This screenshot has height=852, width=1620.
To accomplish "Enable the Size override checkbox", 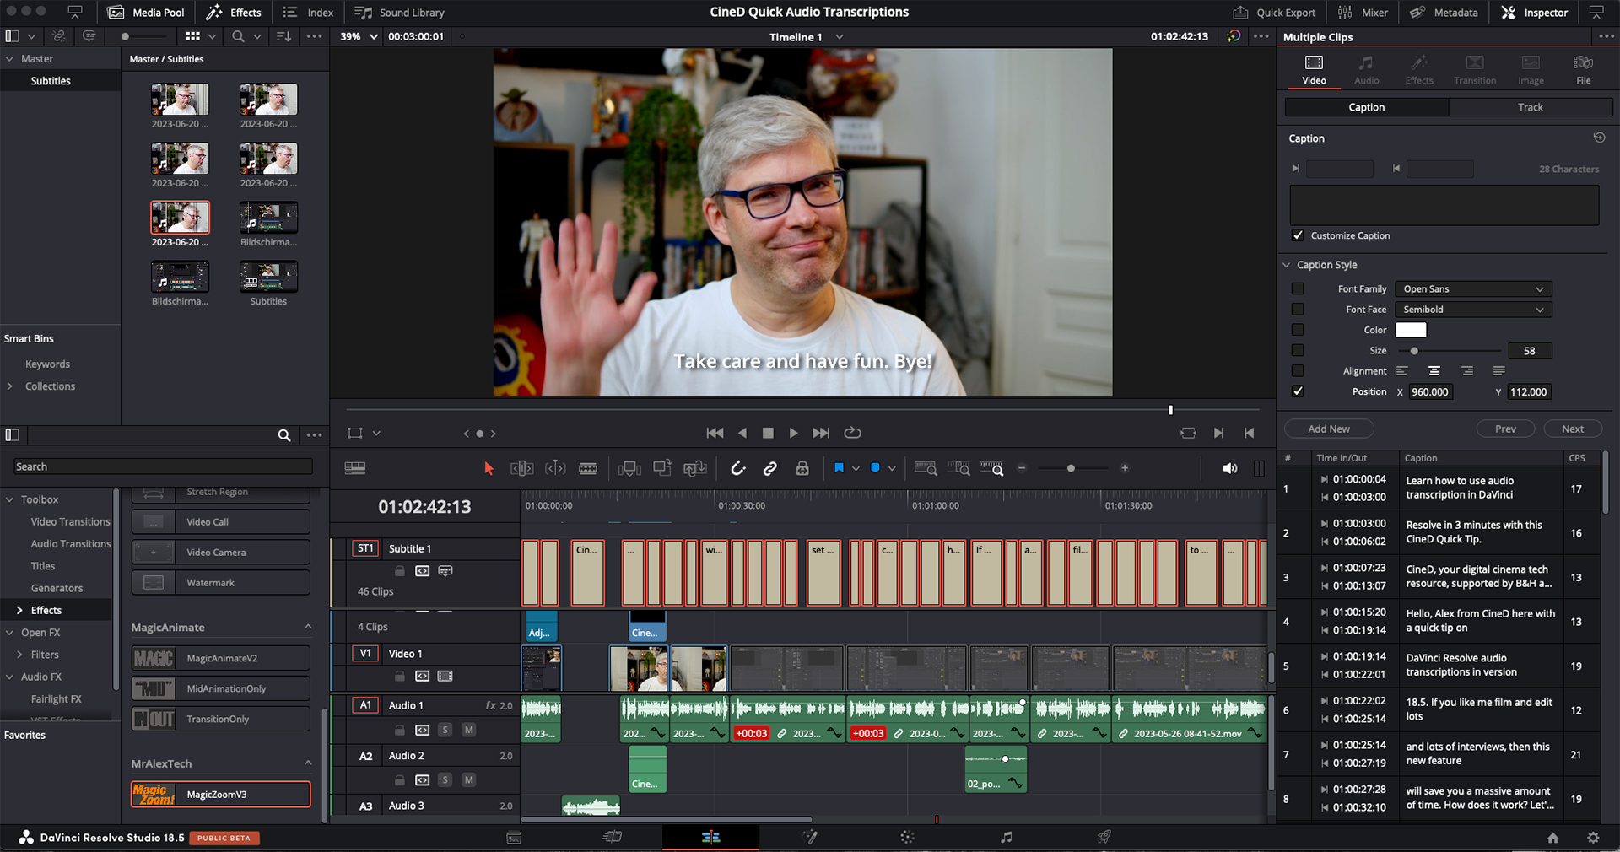I will point(1298,350).
